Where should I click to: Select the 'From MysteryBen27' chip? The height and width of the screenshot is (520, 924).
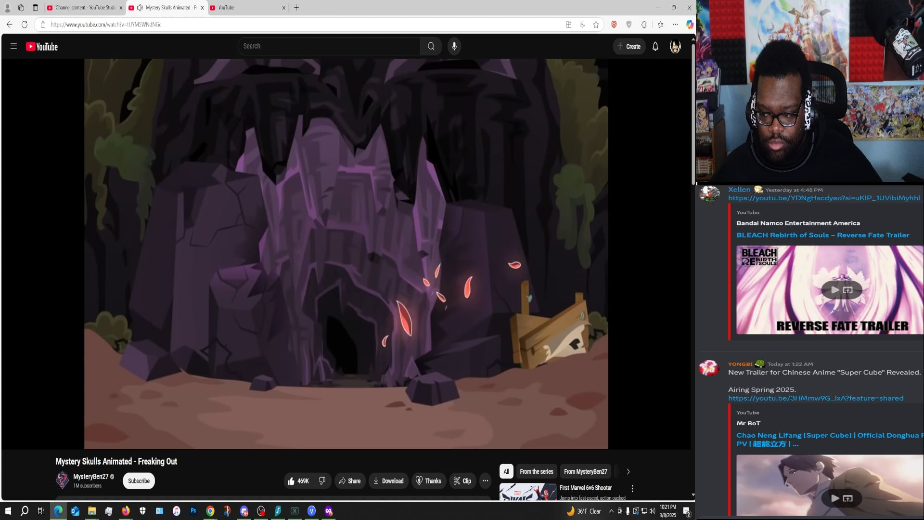[x=586, y=472]
